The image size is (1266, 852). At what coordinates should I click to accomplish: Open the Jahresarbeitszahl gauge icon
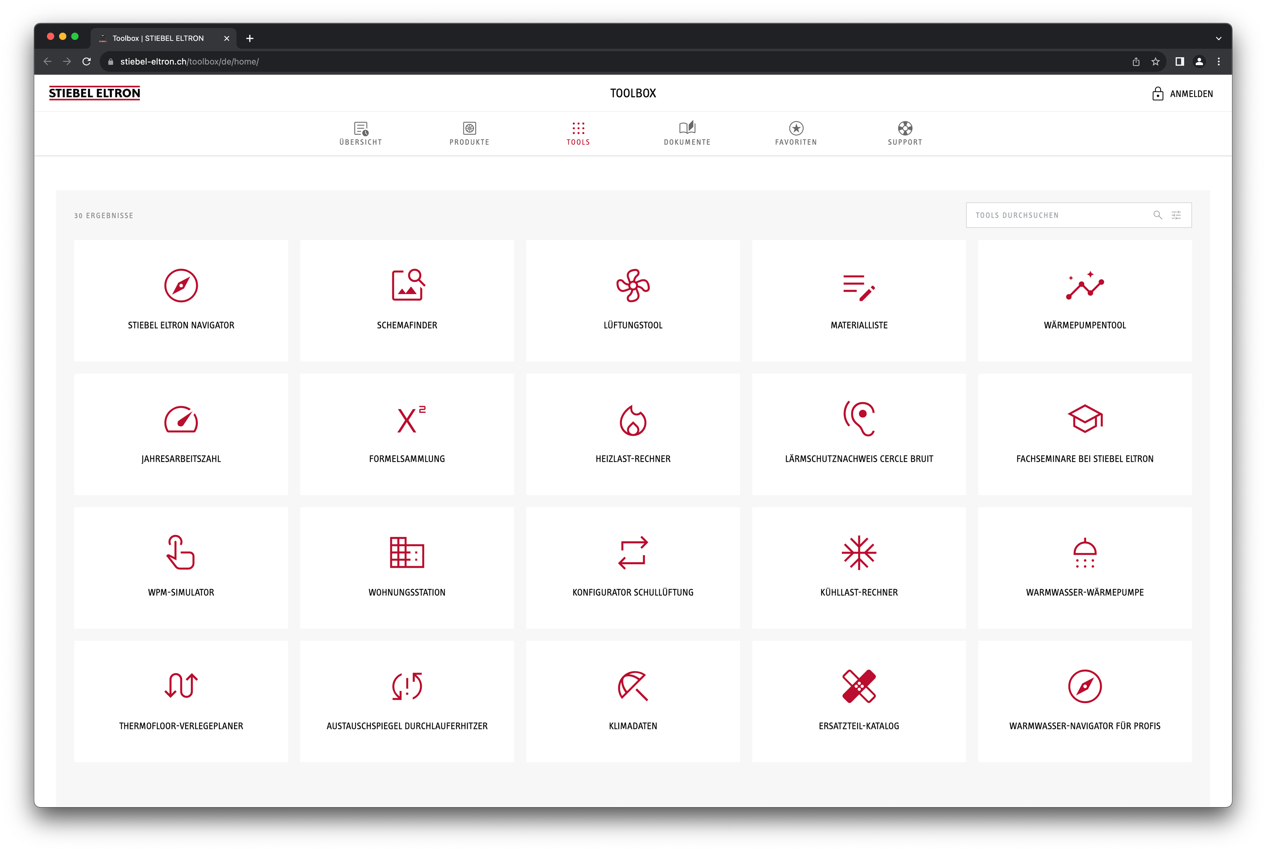tap(181, 419)
